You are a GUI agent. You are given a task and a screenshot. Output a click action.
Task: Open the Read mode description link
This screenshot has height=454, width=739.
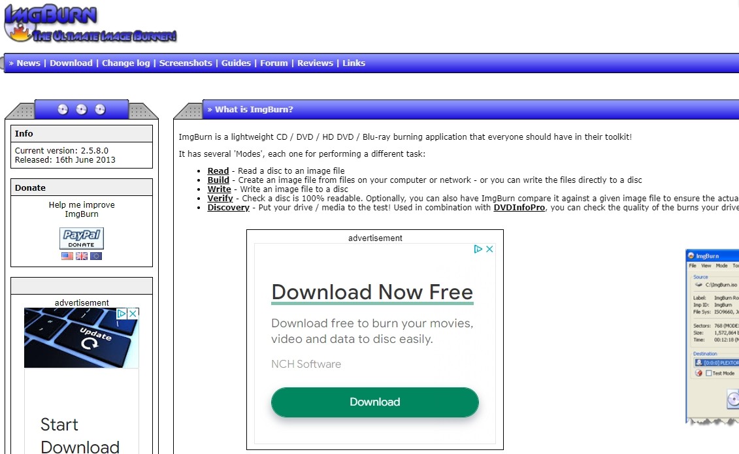tap(218, 170)
